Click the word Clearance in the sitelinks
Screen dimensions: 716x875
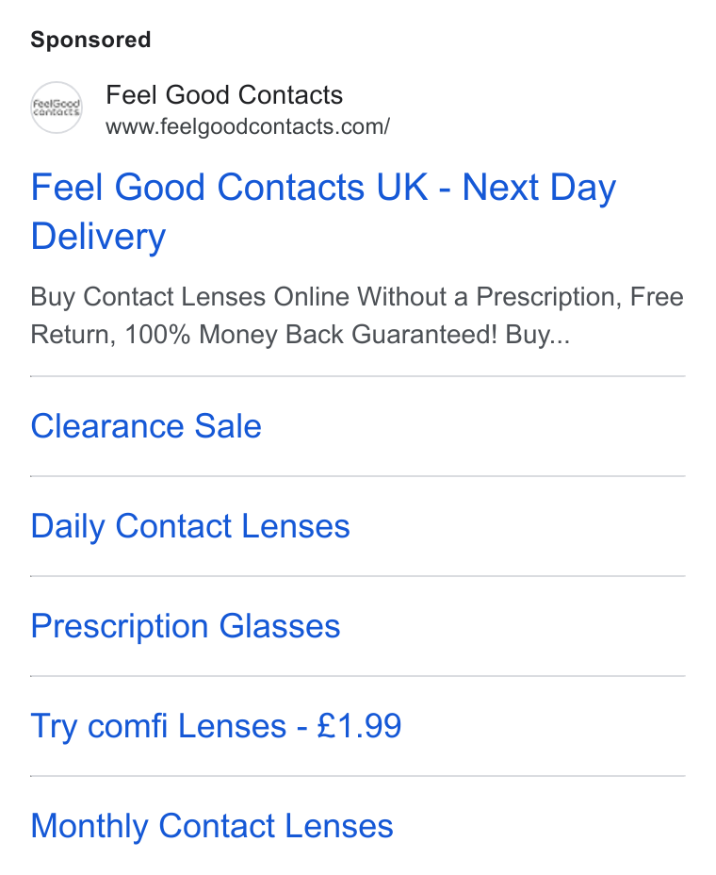tap(107, 426)
